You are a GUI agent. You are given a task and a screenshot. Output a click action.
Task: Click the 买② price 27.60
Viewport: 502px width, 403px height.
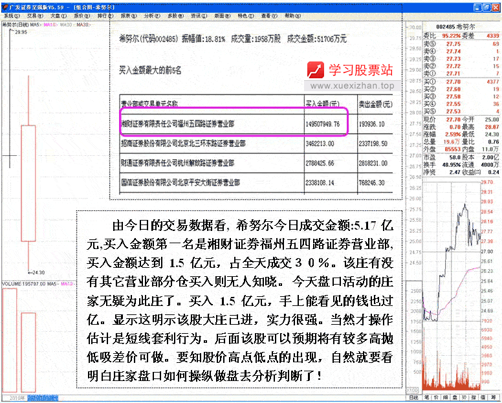[453, 89]
